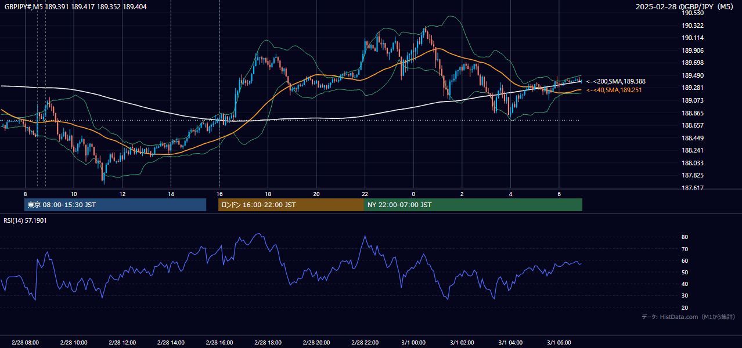Click the 187.617 price axis label
Screen dimensions: 742x348
[694, 188]
